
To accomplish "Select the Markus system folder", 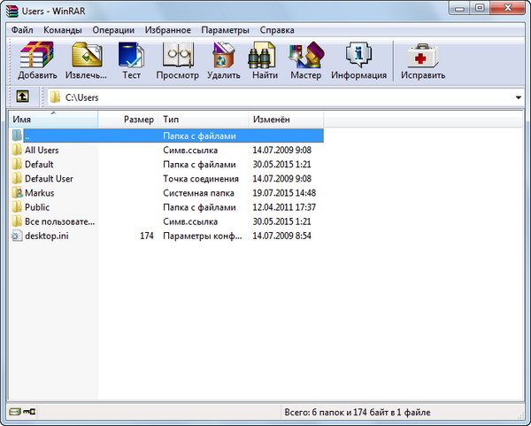I will coord(39,192).
